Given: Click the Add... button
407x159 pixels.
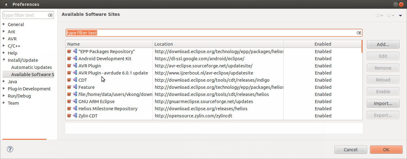Looking at the screenshot, I should [x=383, y=44].
